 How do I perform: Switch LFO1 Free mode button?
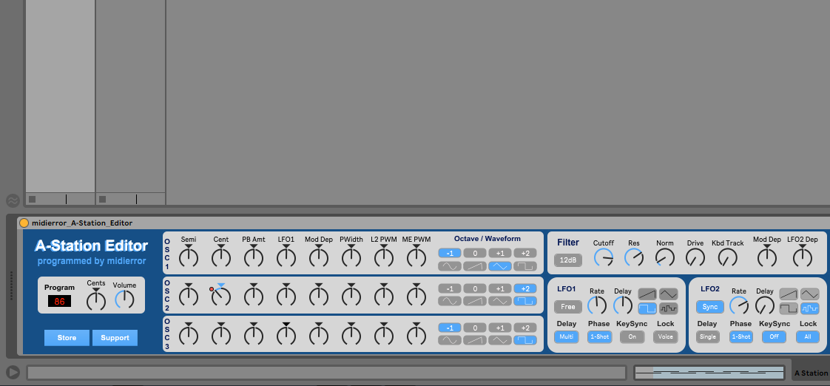[x=568, y=307]
